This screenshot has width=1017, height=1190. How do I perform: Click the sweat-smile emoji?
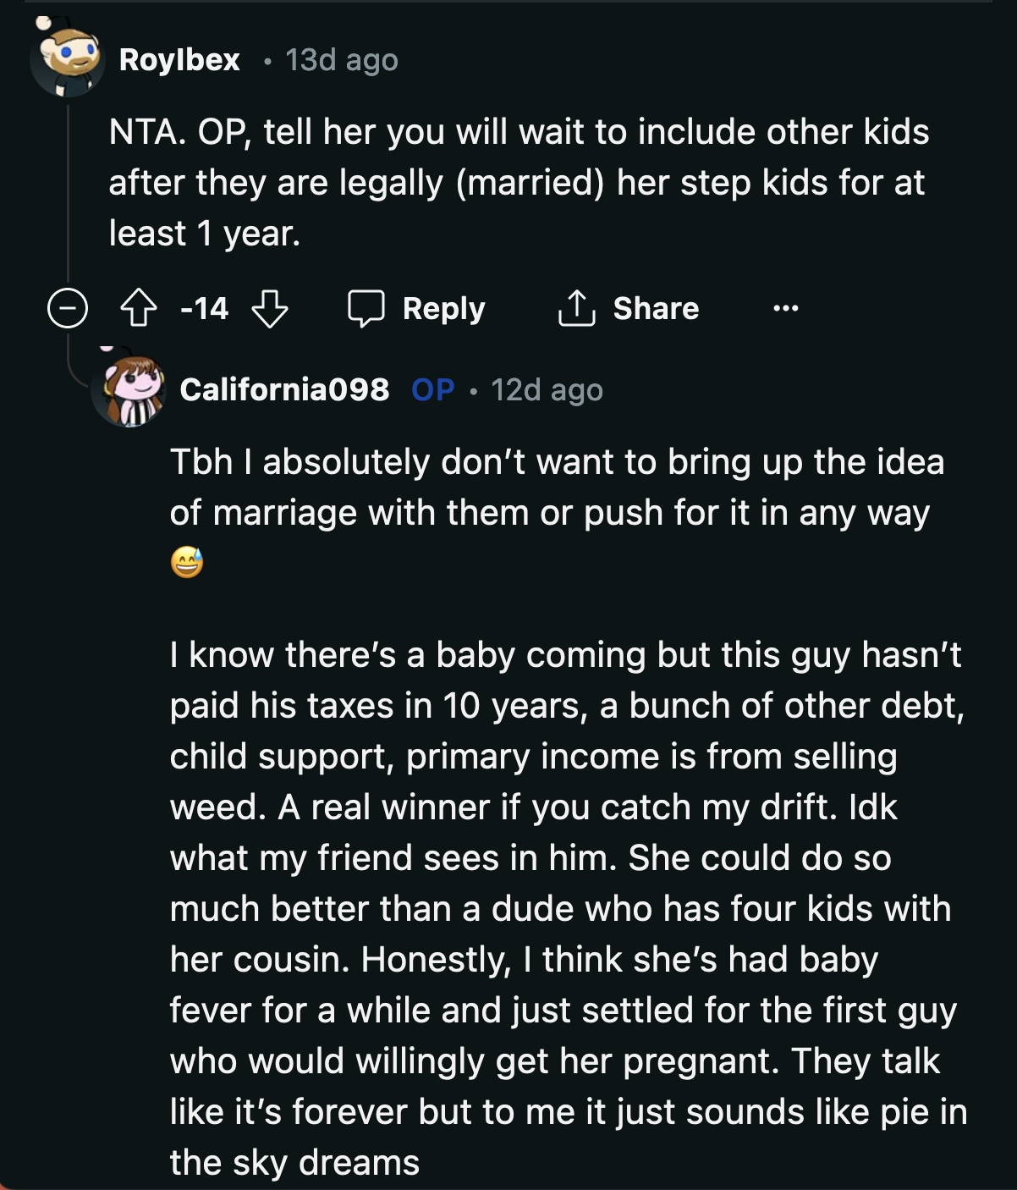[x=186, y=562]
